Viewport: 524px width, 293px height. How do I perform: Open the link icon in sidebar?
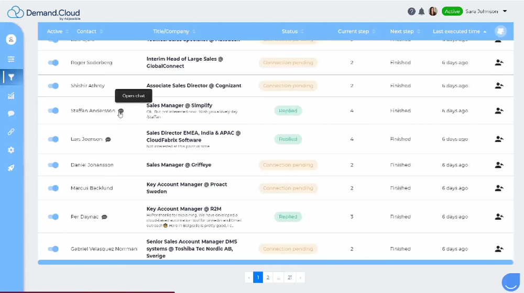point(11,132)
